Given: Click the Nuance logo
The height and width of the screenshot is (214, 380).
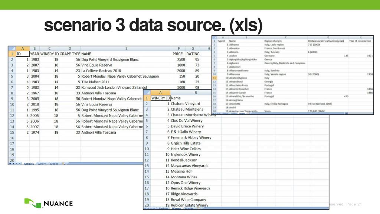Looking at the screenshot, I should (49, 203).
